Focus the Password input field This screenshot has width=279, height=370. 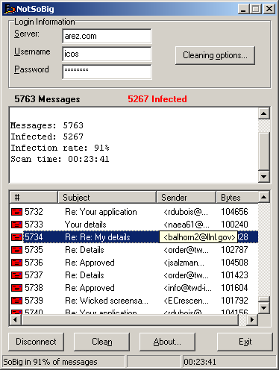107,72
